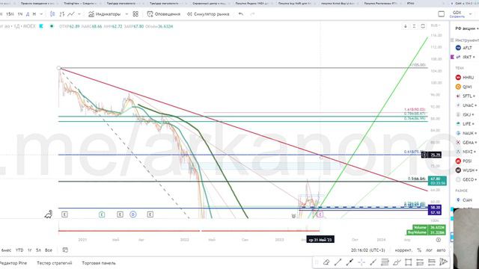Select Н weekly timeframe
Screen dimensions: 479x269
[x=34, y=14]
